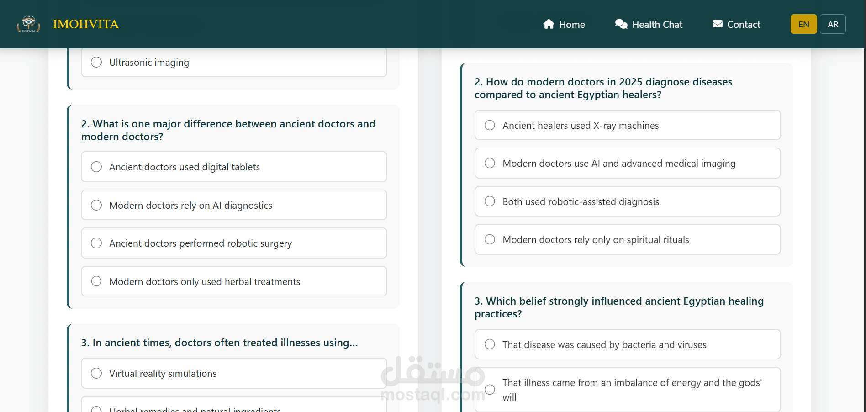Image resolution: width=866 pixels, height=412 pixels.
Task: Click the Health Chat bubbles icon
Action: (621, 24)
